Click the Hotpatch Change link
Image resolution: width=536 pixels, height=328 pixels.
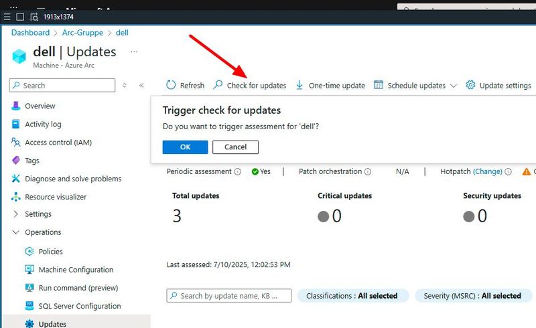pos(488,171)
